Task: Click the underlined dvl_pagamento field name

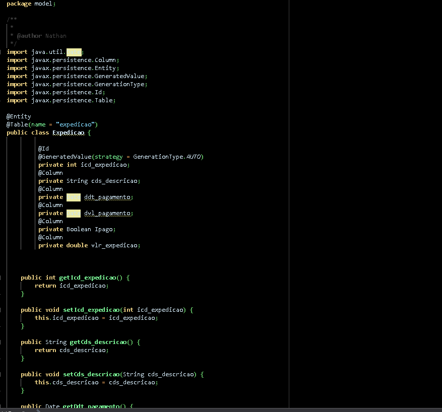Action: (x=108, y=213)
